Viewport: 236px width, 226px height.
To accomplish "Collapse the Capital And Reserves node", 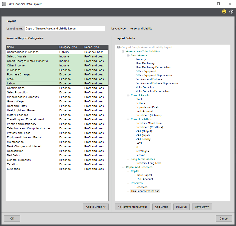I will [123, 167].
